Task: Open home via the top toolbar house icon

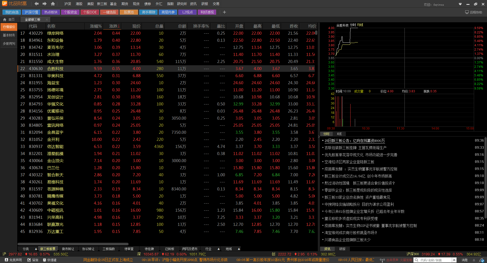Action: pos(53,4)
